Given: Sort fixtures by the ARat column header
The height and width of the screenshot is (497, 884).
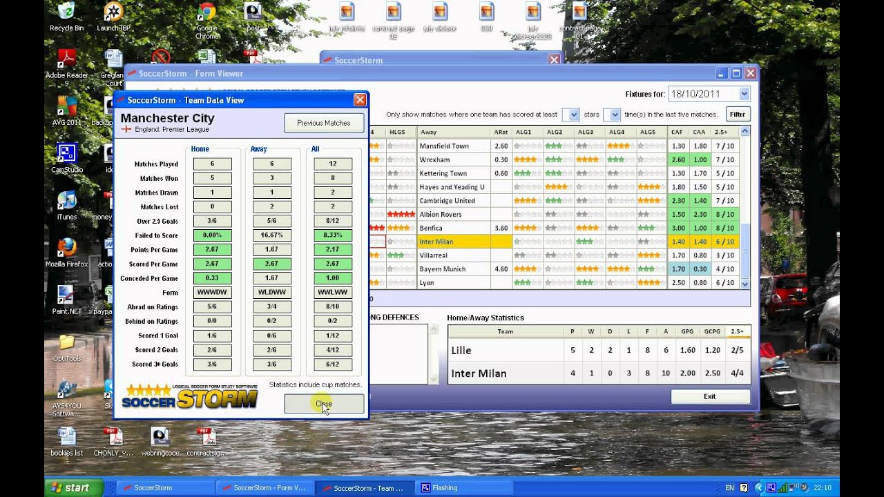Looking at the screenshot, I should coord(501,132).
